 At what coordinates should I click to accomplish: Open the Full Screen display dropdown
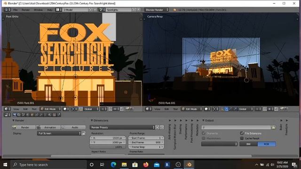pos(59,133)
